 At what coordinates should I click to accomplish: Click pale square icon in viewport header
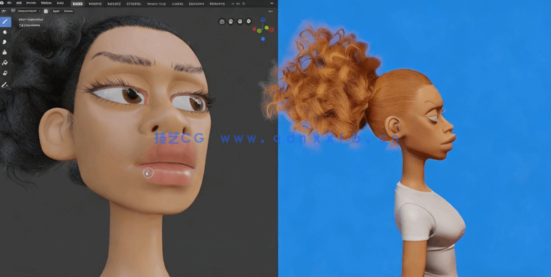pos(46,12)
